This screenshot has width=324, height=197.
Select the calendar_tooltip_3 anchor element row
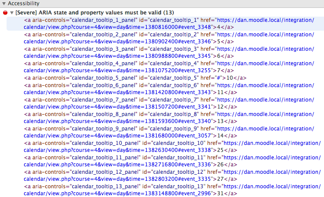pos(166,53)
